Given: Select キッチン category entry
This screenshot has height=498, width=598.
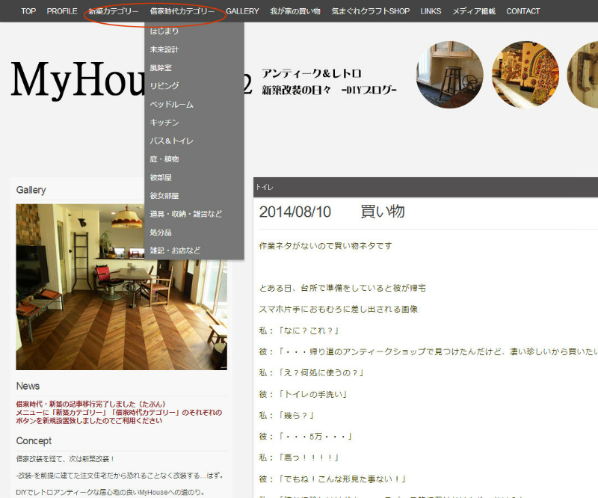Looking at the screenshot, I should (x=164, y=123).
